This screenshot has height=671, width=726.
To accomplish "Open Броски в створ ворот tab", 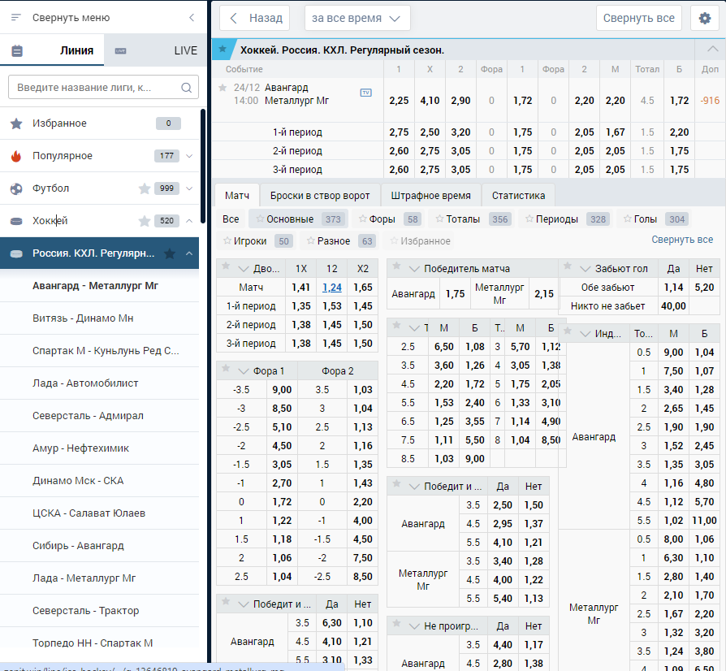I will (x=320, y=196).
